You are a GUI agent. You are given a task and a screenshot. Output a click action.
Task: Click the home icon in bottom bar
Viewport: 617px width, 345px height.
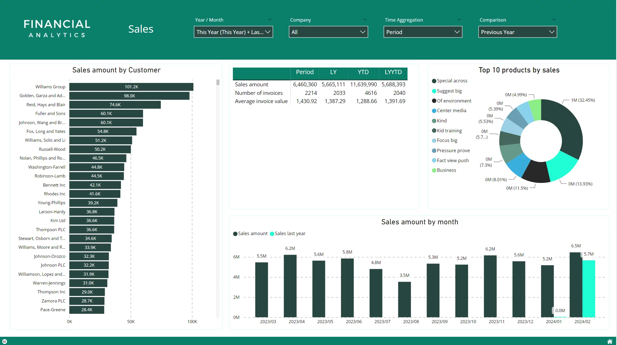pos(610,341)
